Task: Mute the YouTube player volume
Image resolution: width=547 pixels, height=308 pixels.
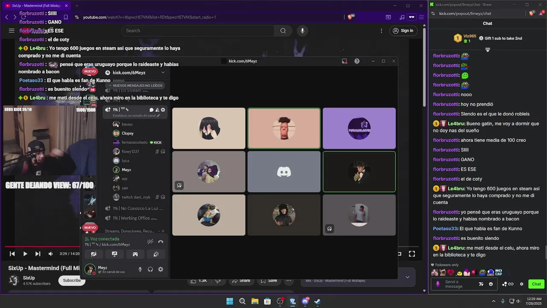Action: point(50,254)
